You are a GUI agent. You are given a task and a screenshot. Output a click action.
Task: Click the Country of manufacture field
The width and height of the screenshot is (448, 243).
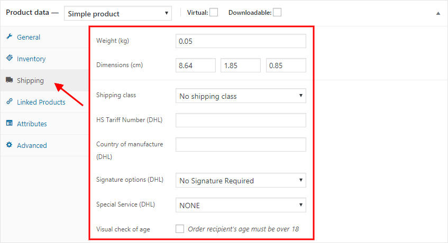[241, 144]
